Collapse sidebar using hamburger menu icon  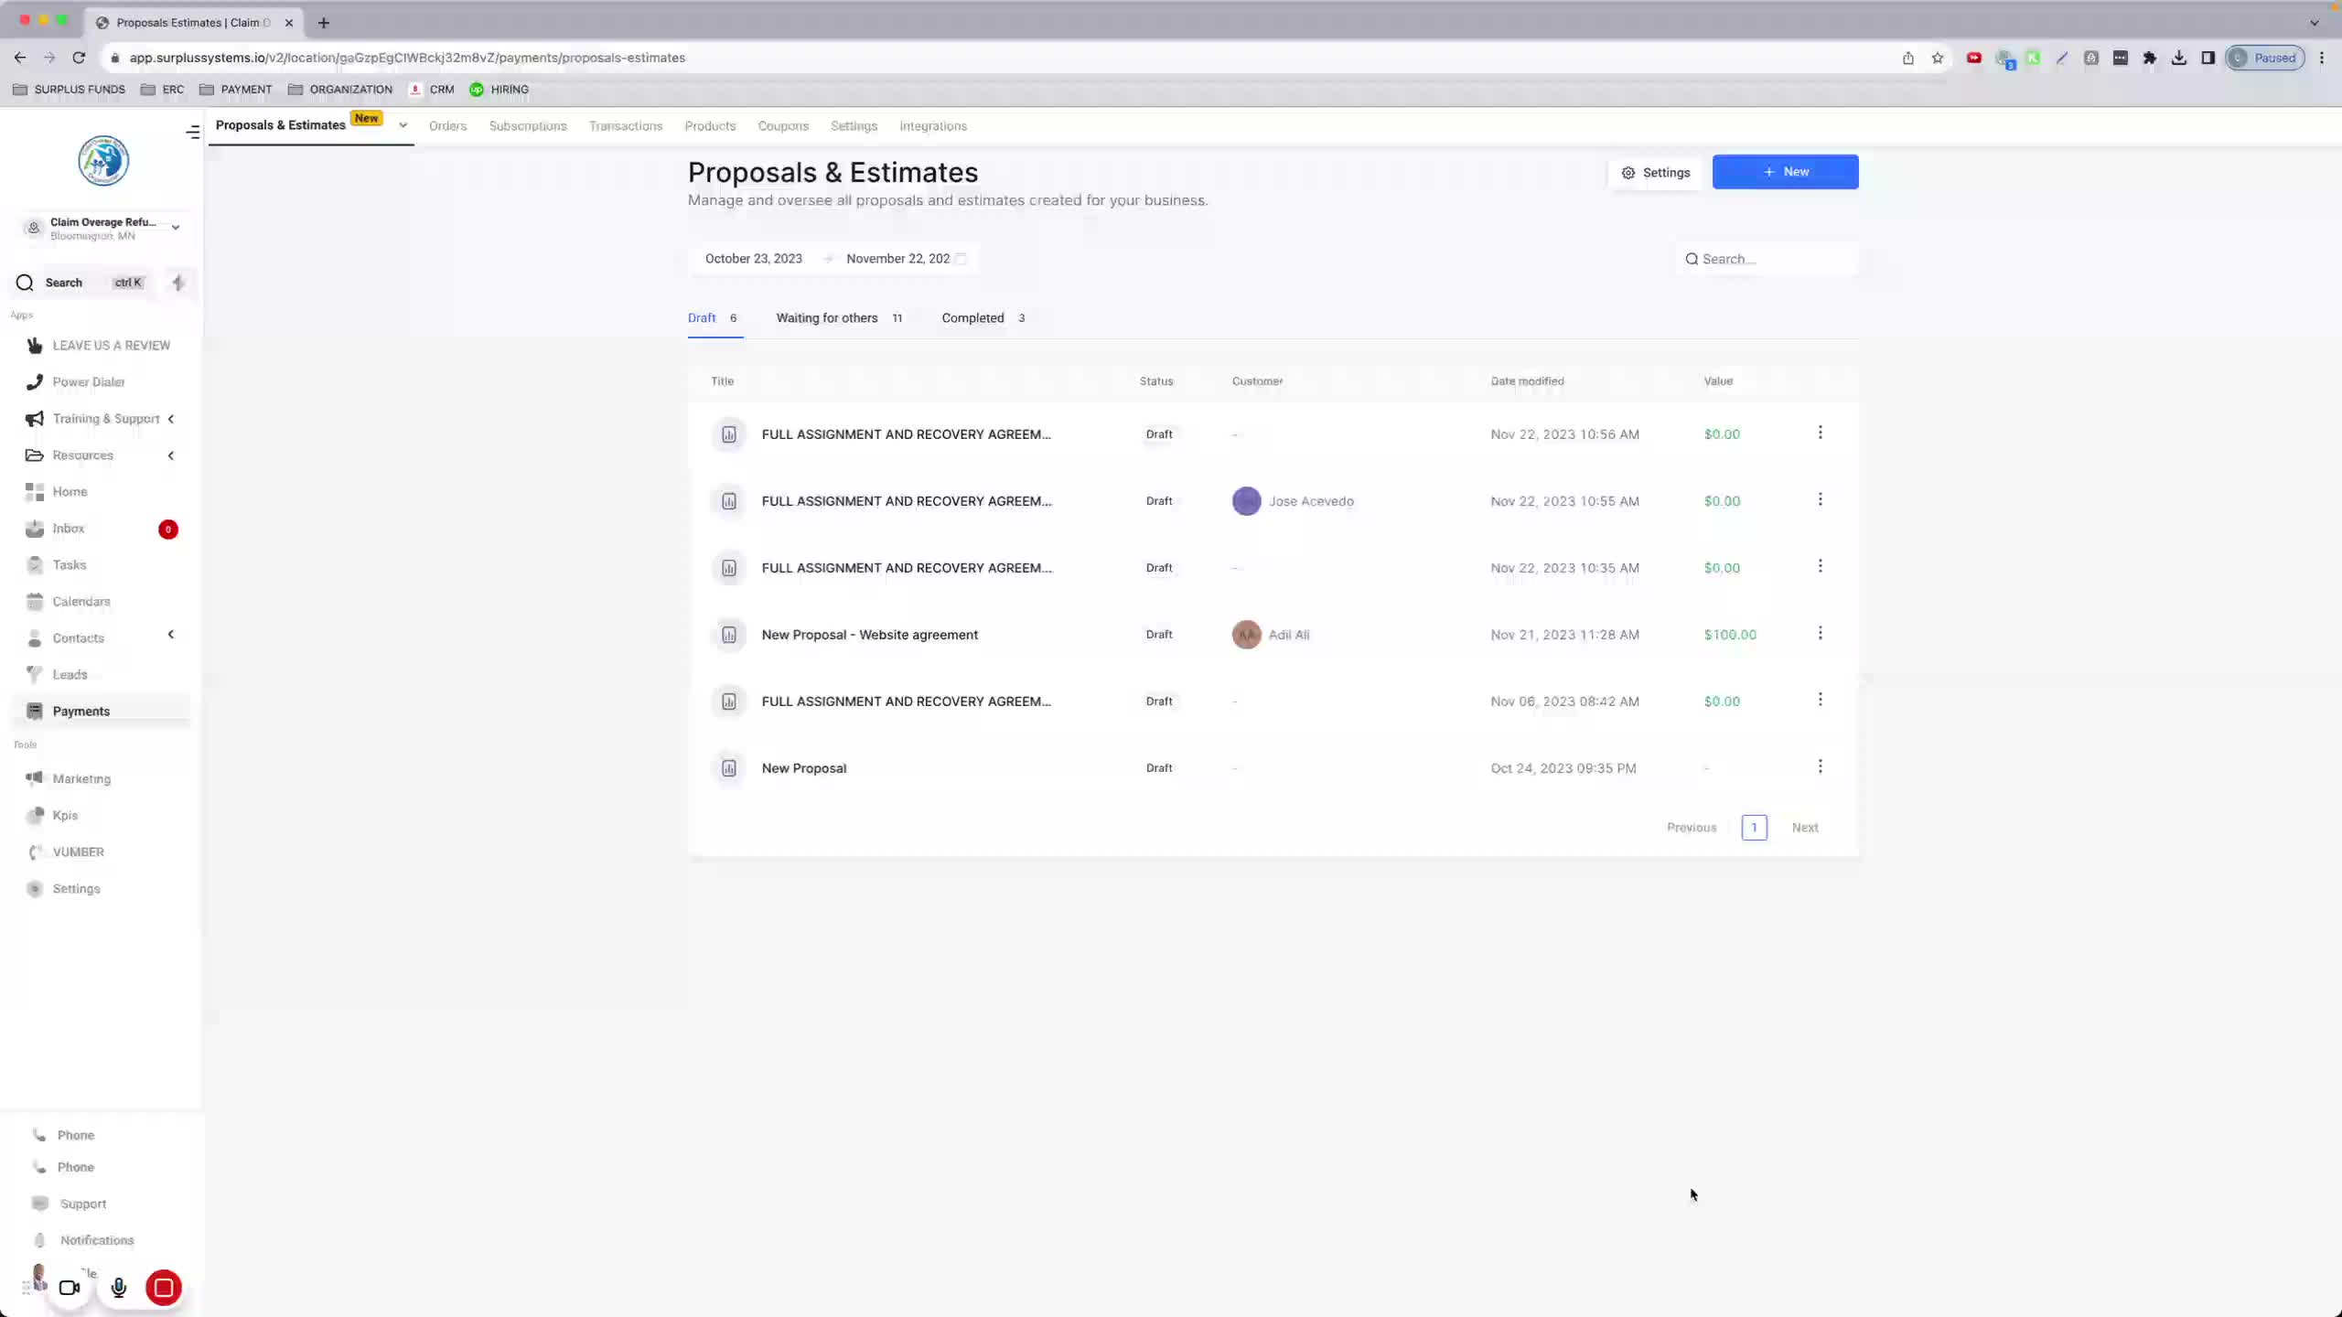pyautogui.click(x=192, y=133)
